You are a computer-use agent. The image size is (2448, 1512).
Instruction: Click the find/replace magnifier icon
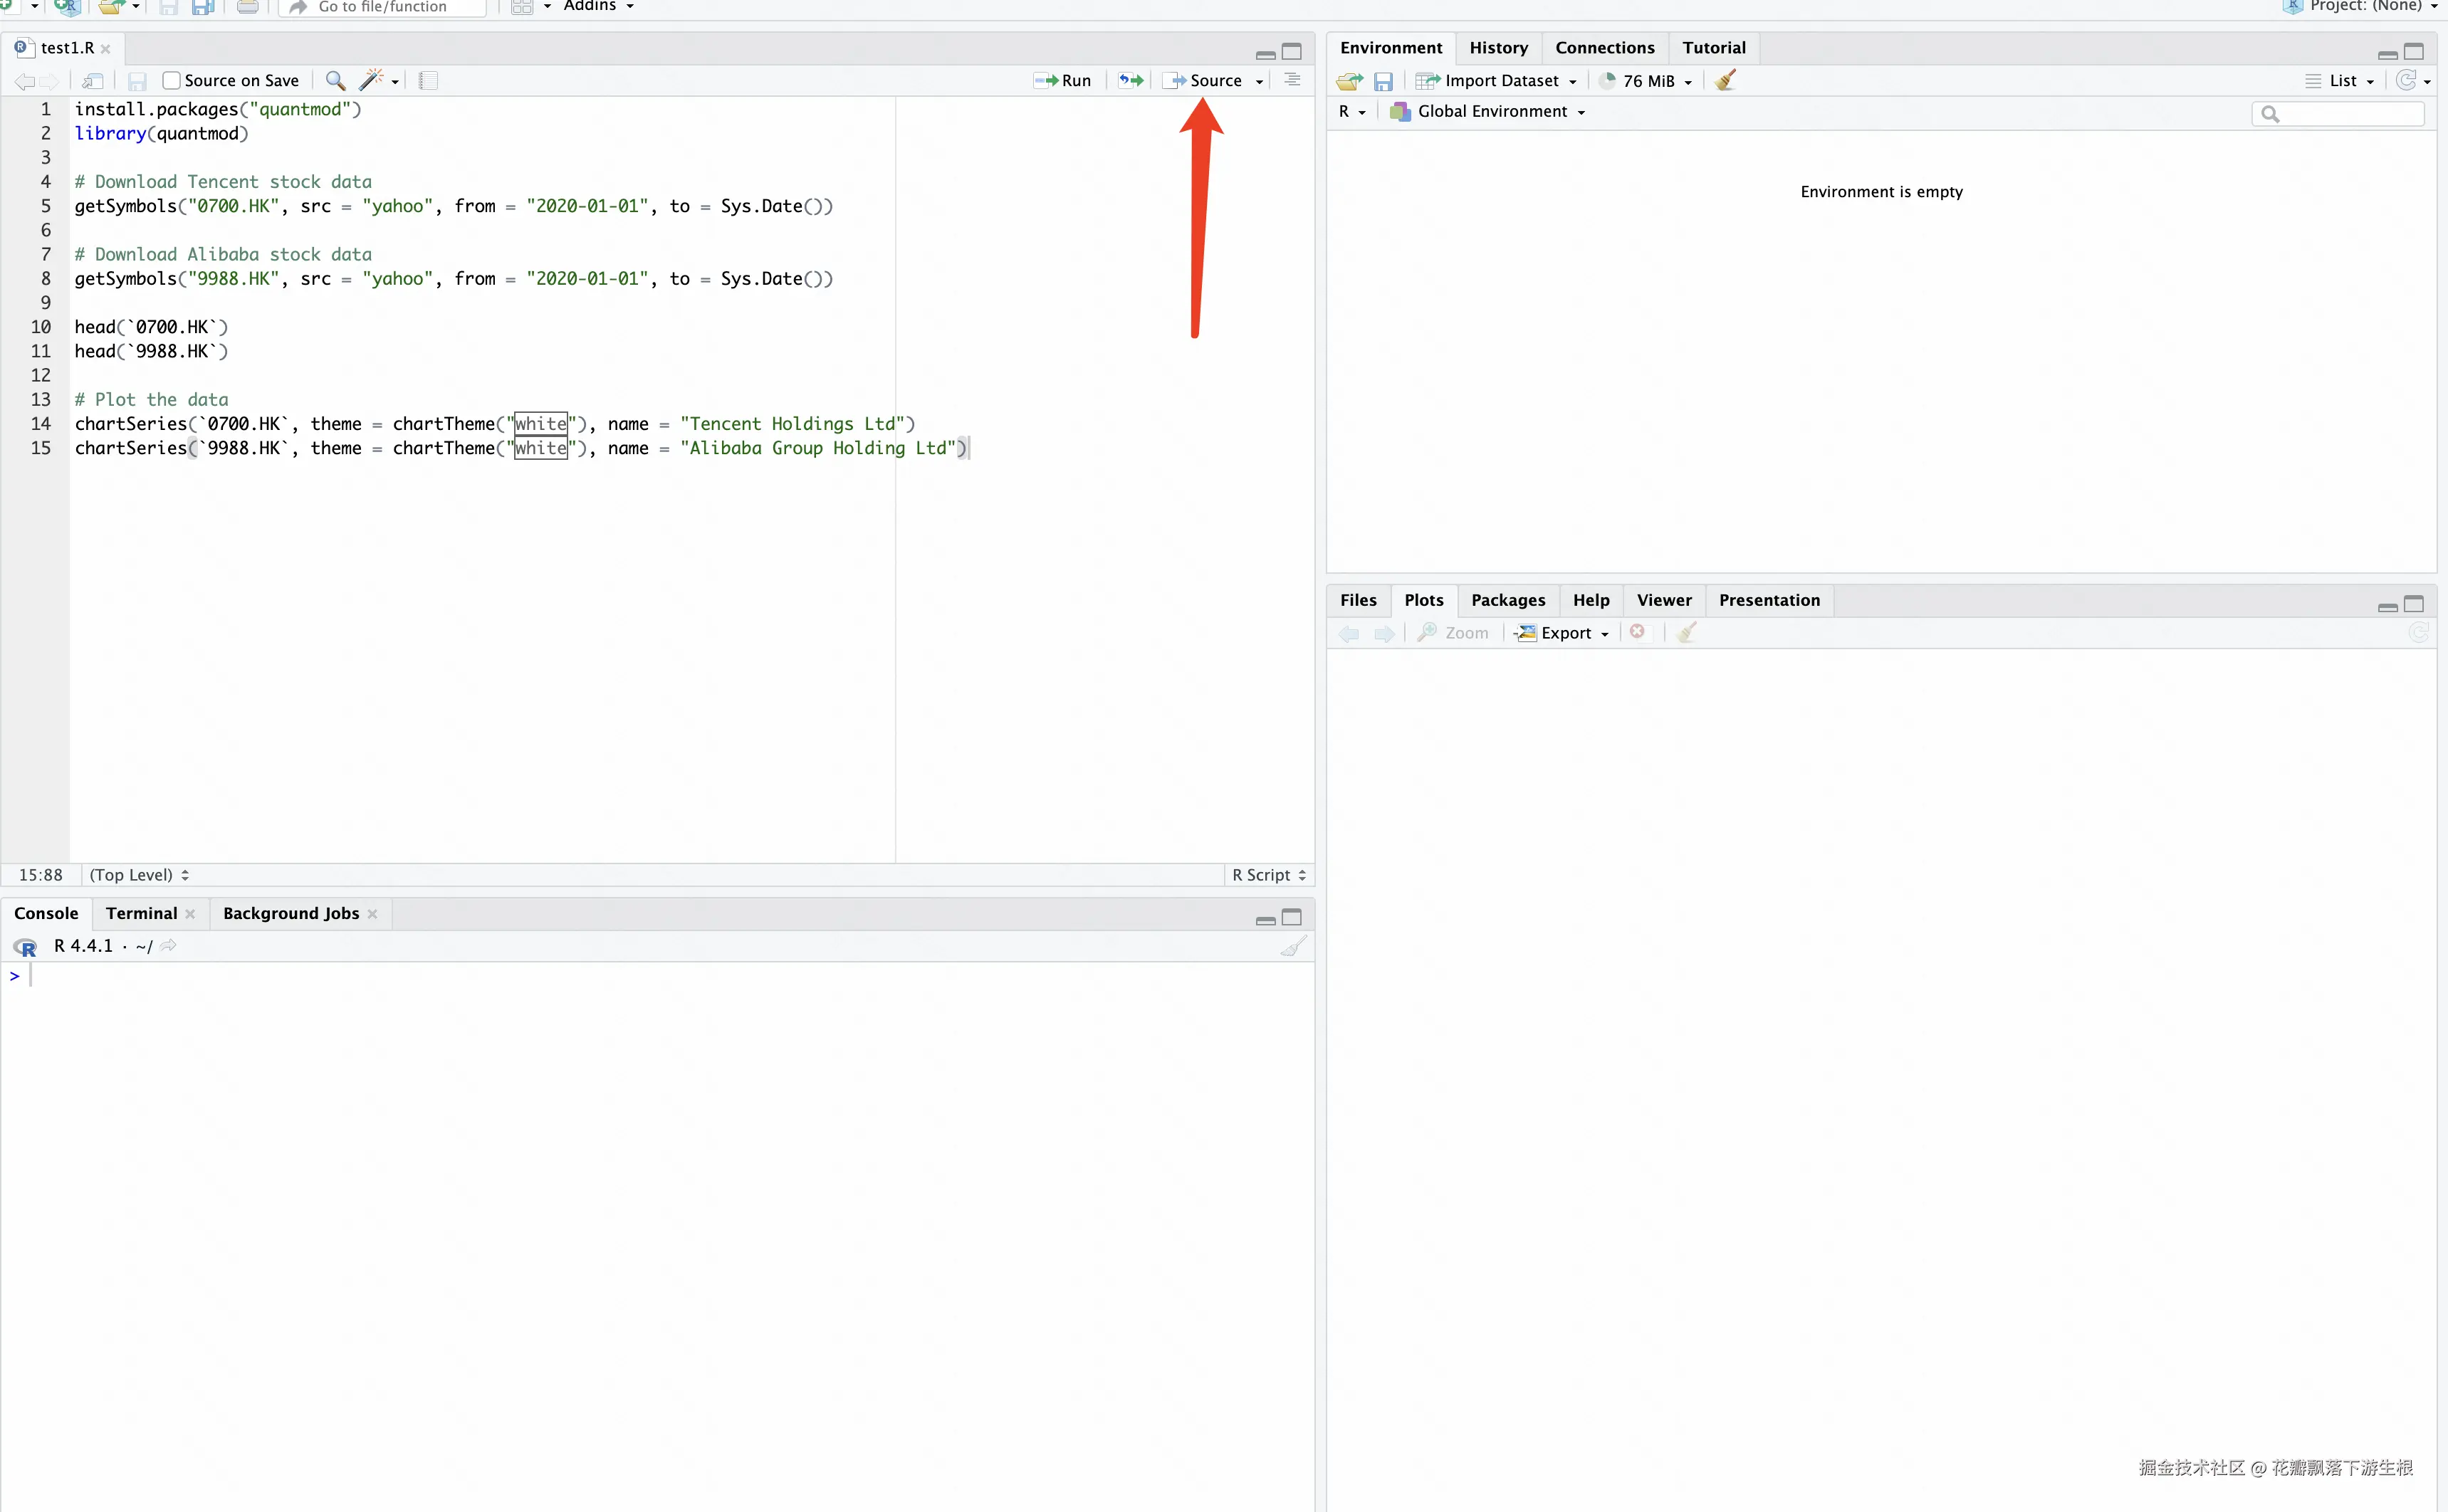(x=335, y=80)
